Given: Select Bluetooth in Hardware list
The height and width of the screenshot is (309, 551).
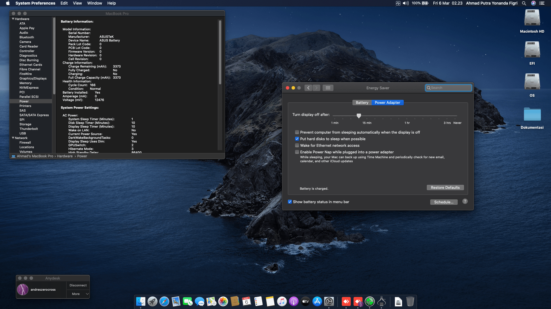Looking at the screenshot, I should [27, 37].
